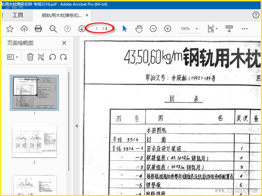Screen dimensions: 262x196
Task: Select the 钢轨用木枕弹条扣 document tab
Action: point(62,15)
